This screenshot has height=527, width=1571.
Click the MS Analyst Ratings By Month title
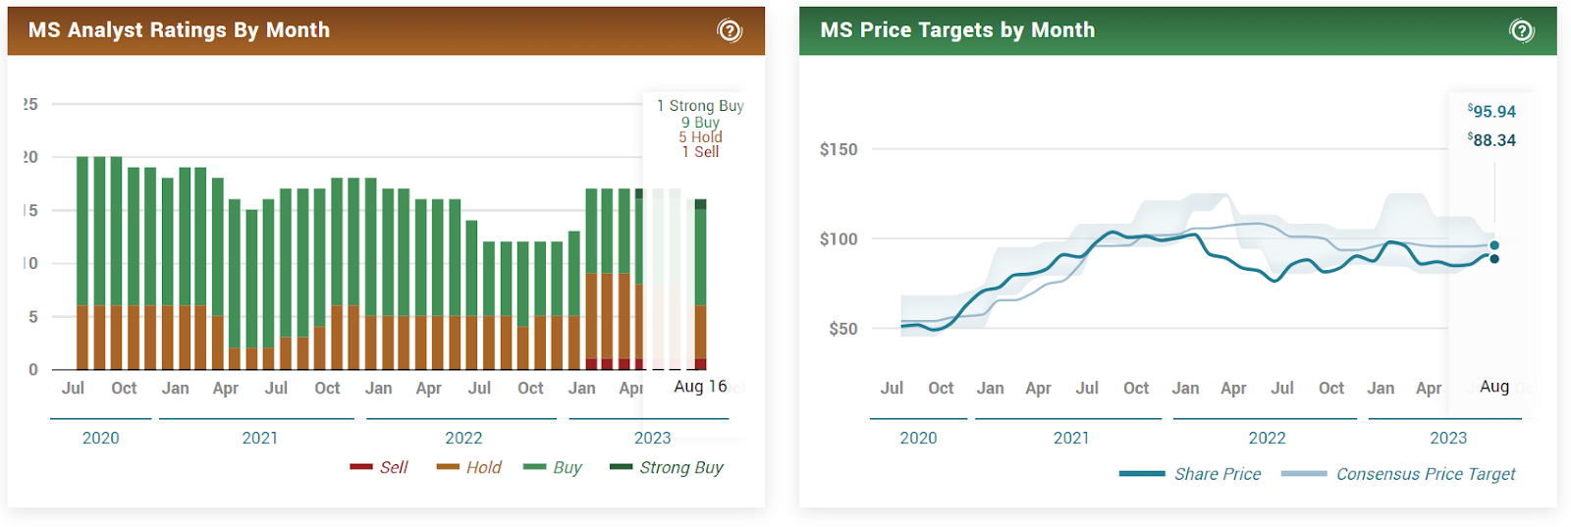coord(179,30)
